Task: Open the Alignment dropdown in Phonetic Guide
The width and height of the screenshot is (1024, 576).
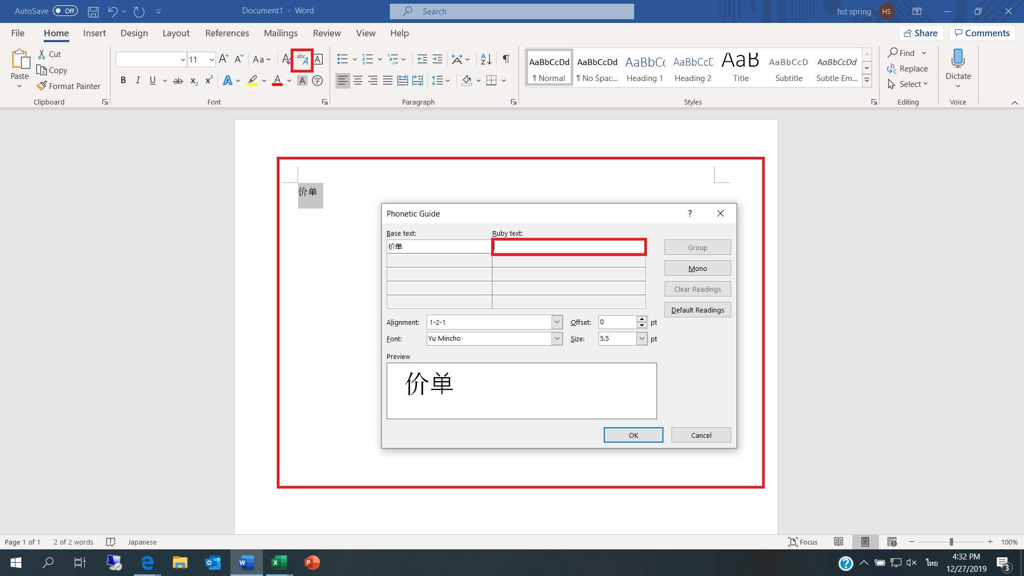Action: [x=557, y=322]
